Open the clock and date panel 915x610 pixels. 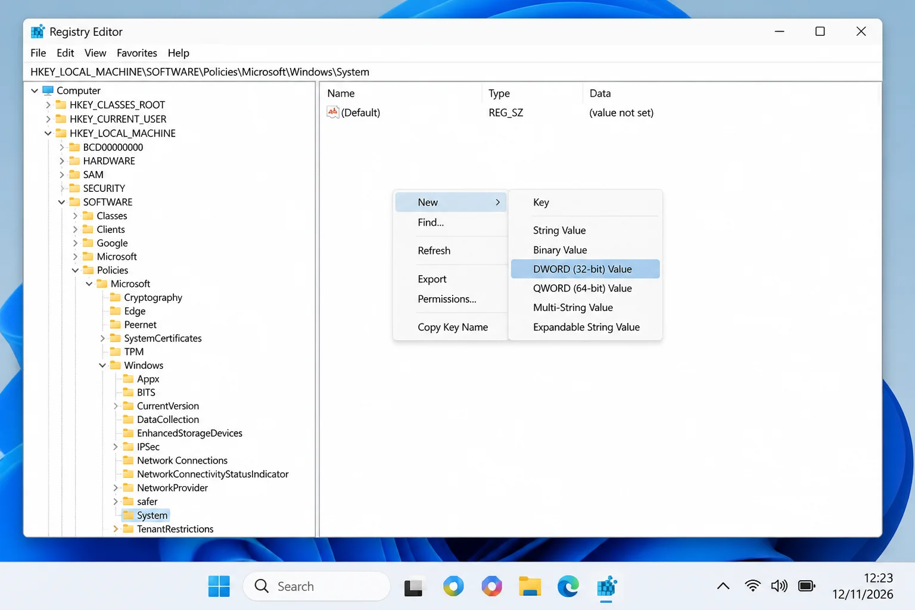click(x=863, y=586)
